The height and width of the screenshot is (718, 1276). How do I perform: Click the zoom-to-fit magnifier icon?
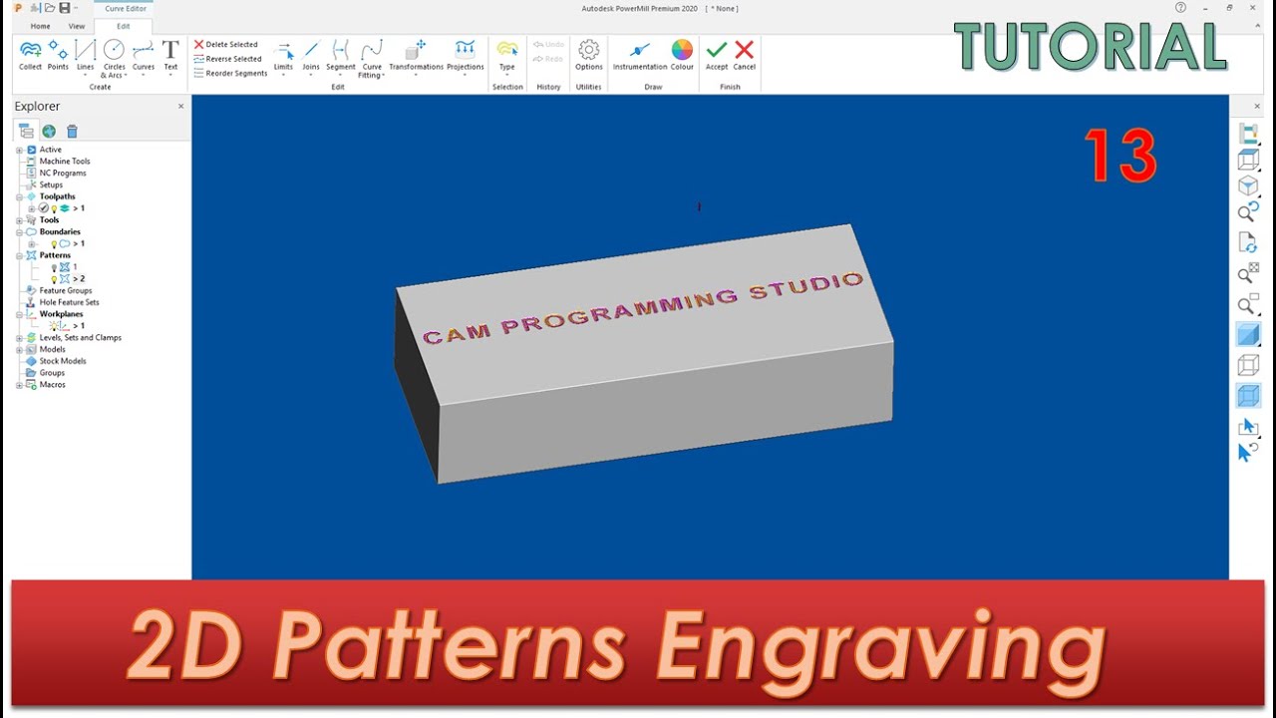pyautogui.click(x=1248, y=274)
